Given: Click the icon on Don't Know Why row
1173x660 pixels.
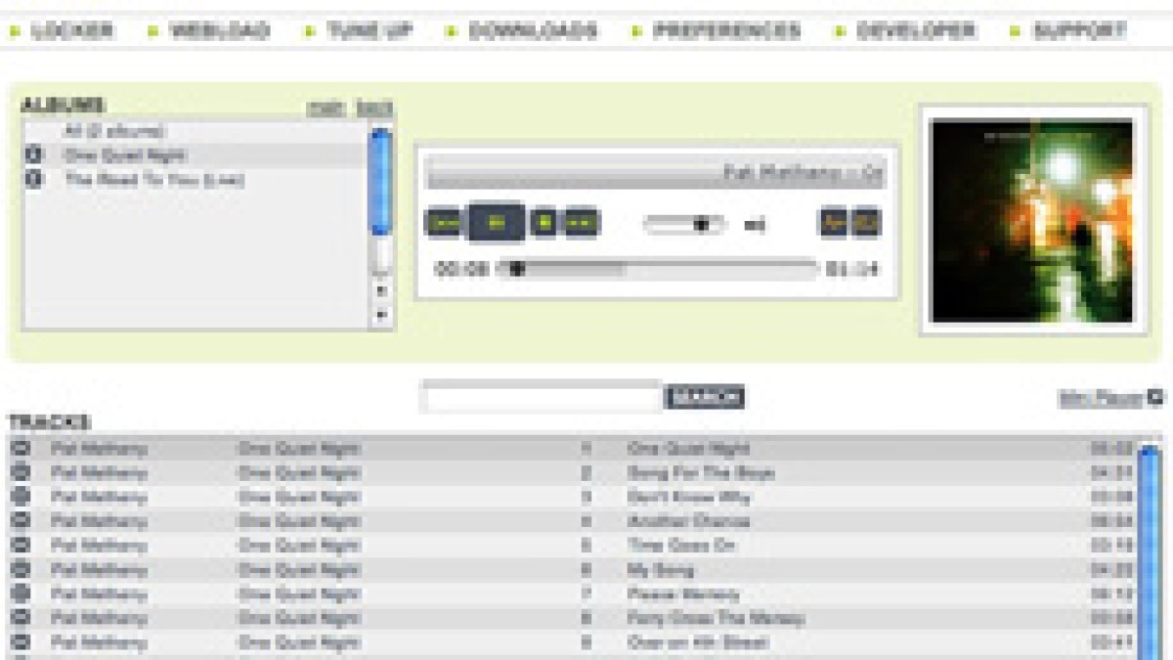Looking at the screenshot, I should [x=20, y=497].
